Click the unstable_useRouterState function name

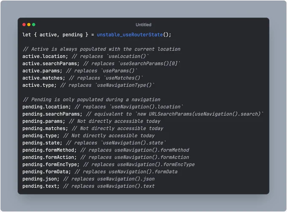tap(130, 35)
